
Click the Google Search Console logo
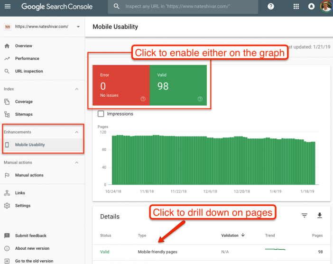click(57, 7)
